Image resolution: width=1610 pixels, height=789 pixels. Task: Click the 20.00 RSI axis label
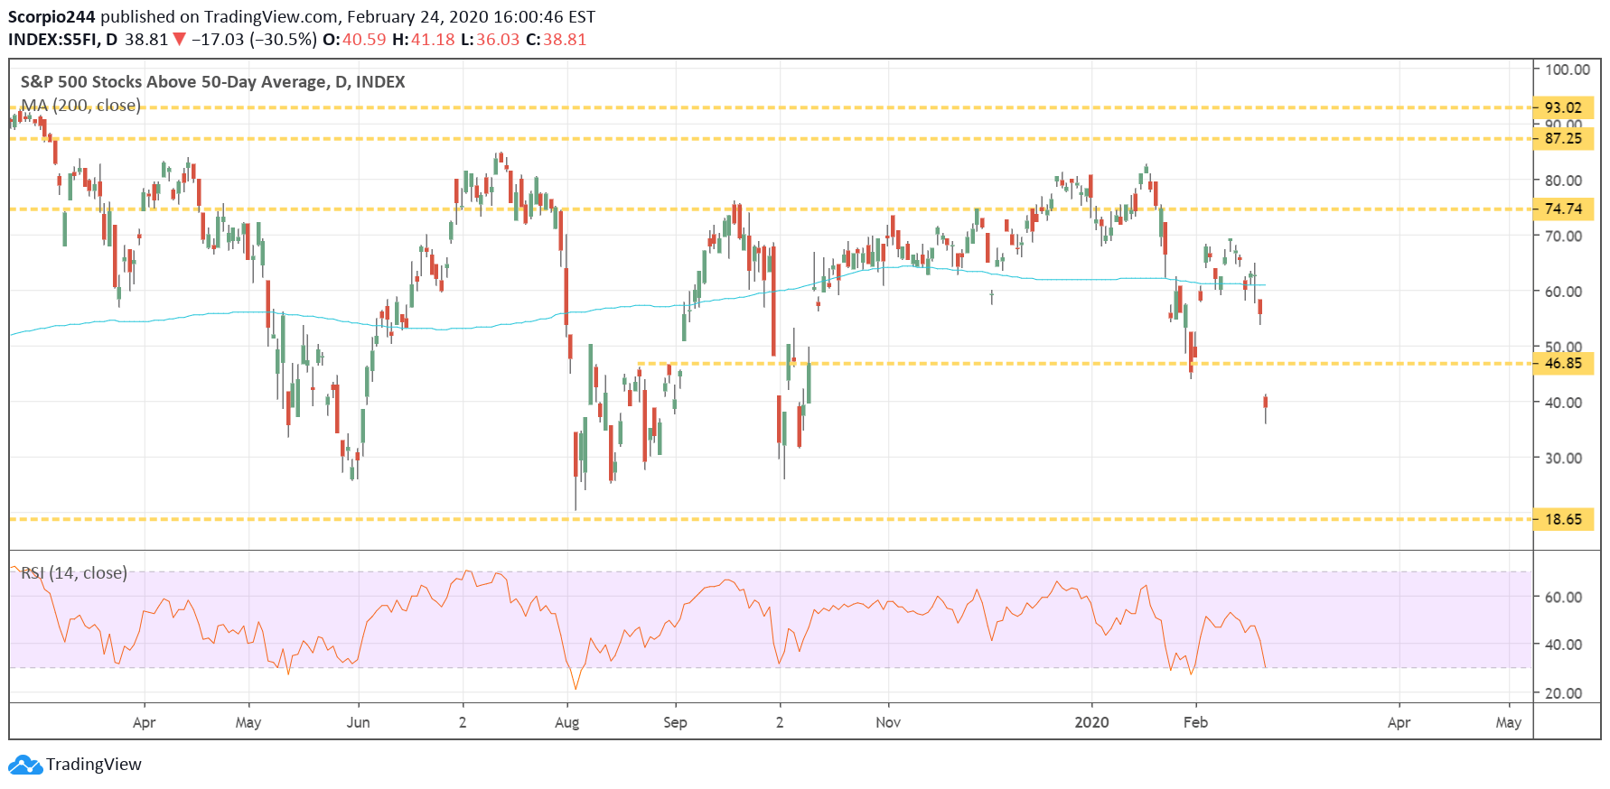click(1564, 693)
